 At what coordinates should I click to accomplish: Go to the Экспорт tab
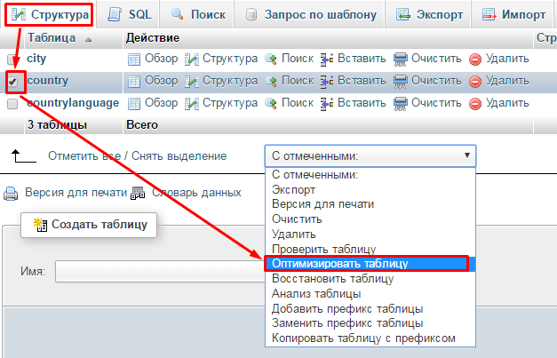click(429, 14)
